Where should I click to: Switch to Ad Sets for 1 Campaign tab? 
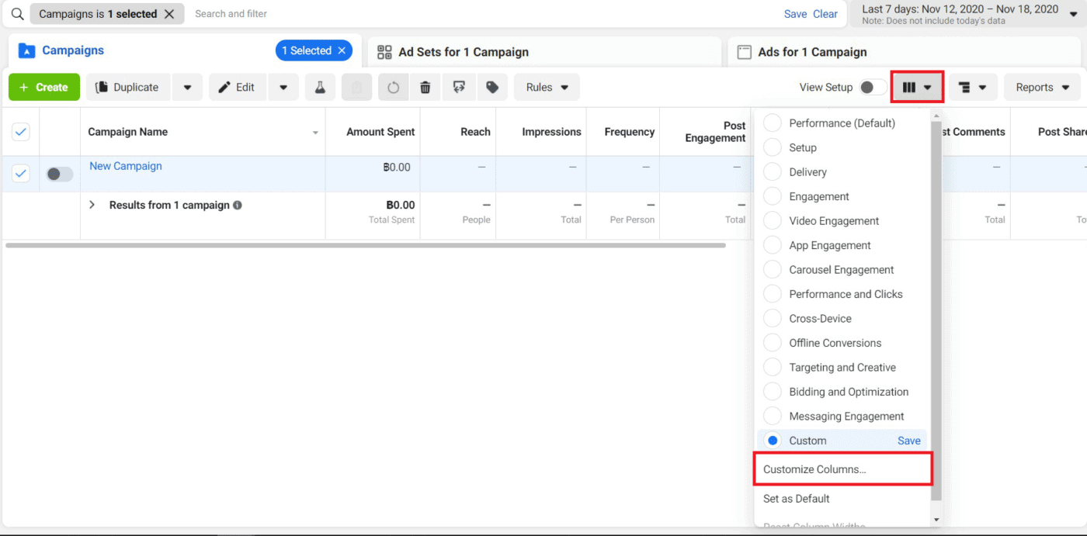point(463,52)
